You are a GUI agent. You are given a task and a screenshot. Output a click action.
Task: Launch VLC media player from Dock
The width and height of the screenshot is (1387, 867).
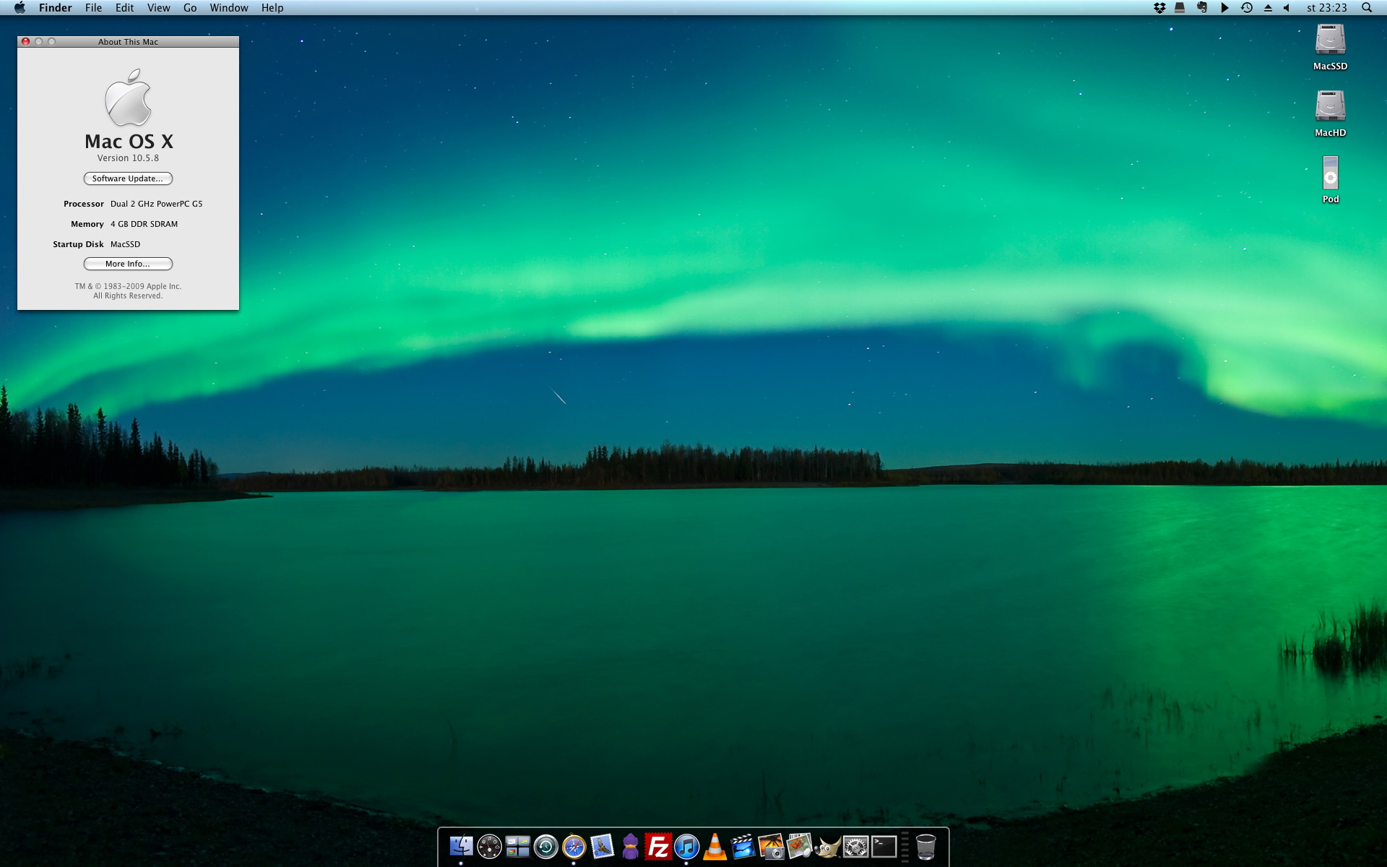point(714,846)
